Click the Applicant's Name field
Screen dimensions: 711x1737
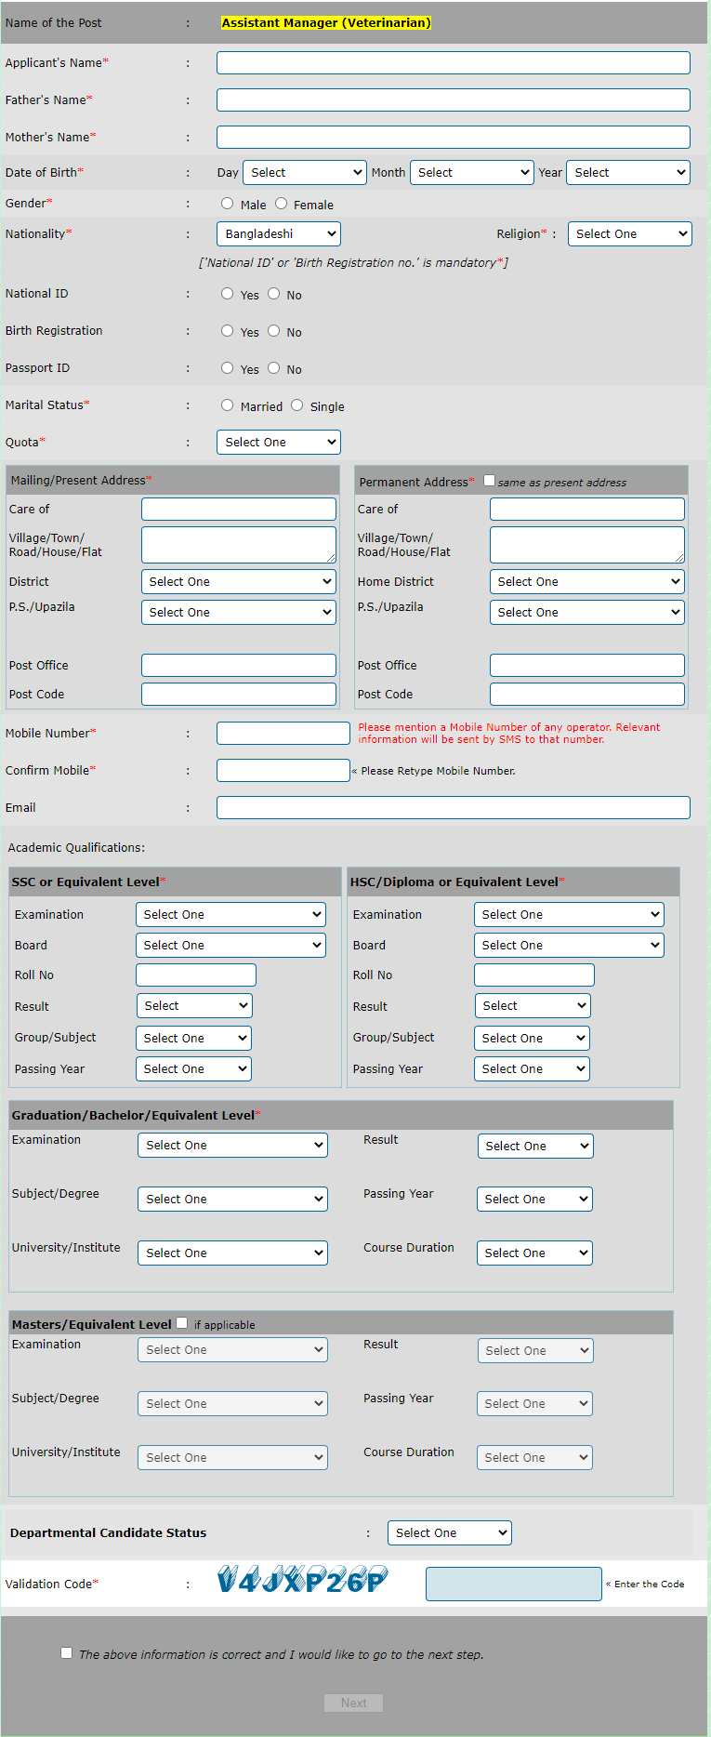454,63
